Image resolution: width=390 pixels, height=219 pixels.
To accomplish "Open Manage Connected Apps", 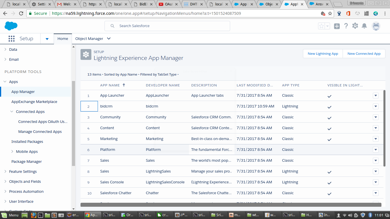I will [40, 131].
